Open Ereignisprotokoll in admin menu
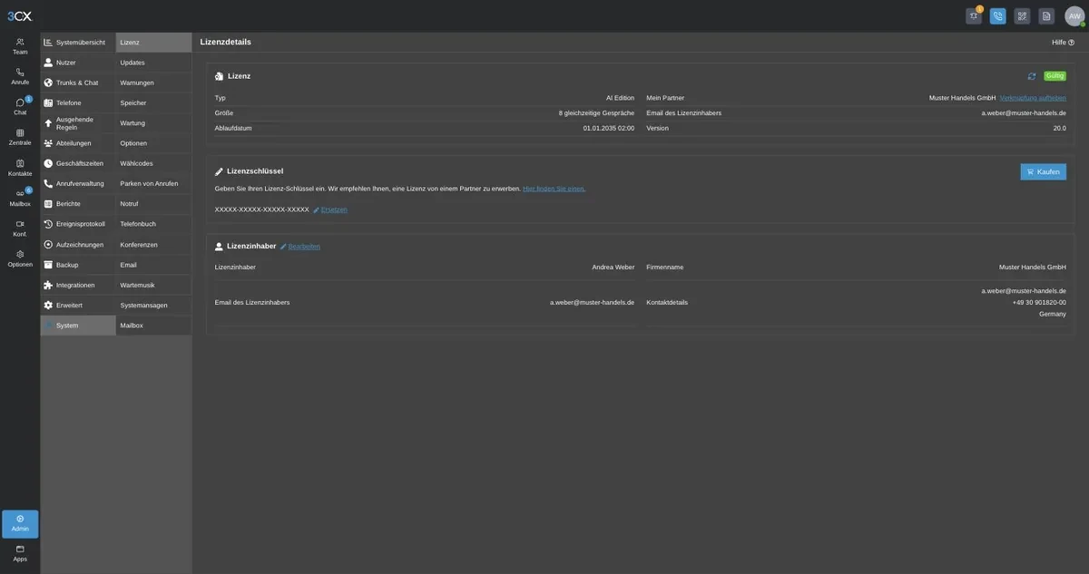 pyautogui.click(x=78, y=224)
